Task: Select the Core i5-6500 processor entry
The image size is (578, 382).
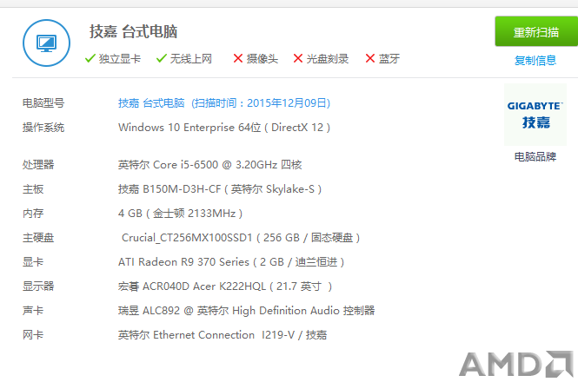Action: pyautogui.click(x=209, y=164)
